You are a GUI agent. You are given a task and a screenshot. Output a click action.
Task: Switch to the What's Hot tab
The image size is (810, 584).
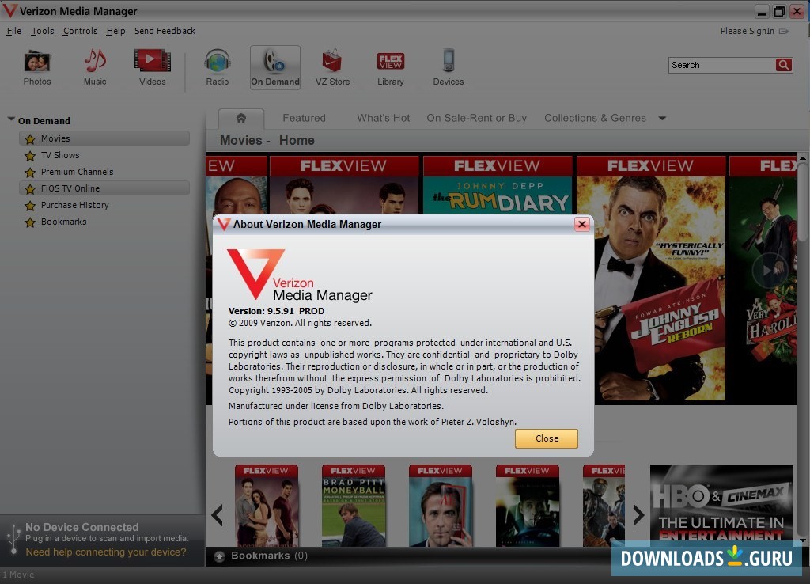[x=384, y=119]
